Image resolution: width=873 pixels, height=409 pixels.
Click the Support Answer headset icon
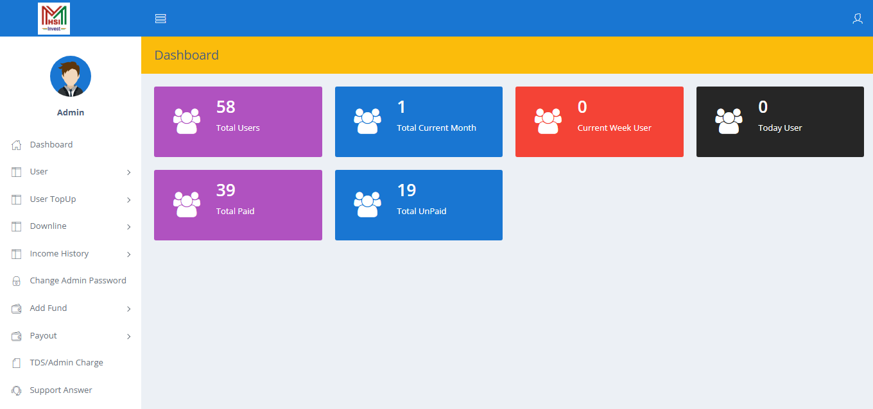[17, 390]
